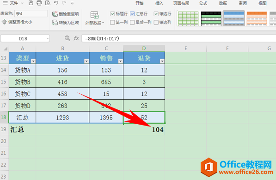The image size is (276, 180).
Task: Toggle the 标题行 header row checkbox
Action: tap(112, 14)
